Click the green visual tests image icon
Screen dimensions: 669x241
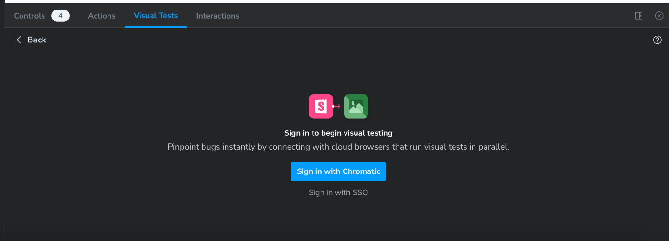tap(356, 106)
